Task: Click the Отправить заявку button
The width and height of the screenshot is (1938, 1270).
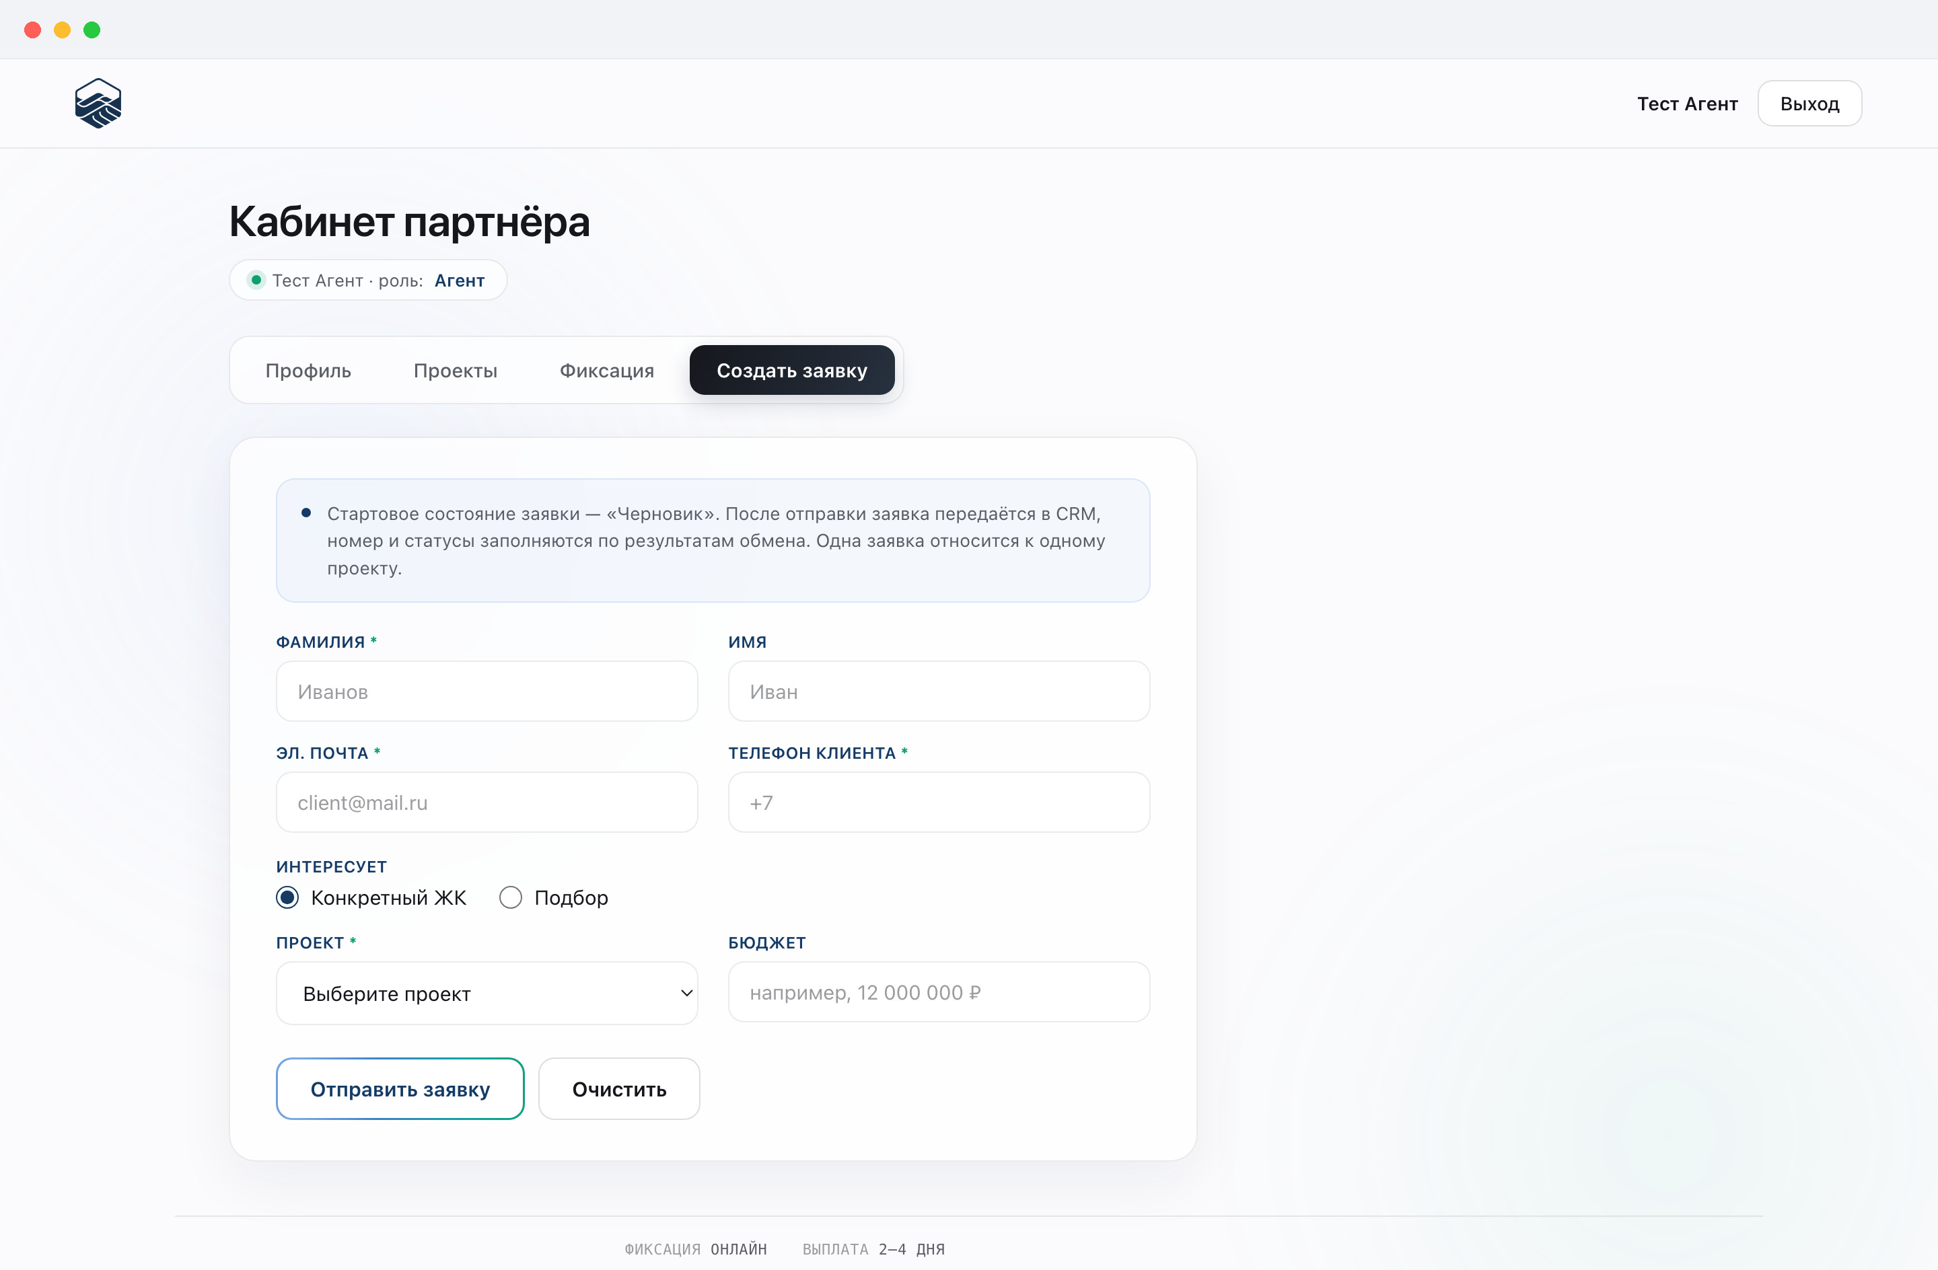Action: [400, 1088]
